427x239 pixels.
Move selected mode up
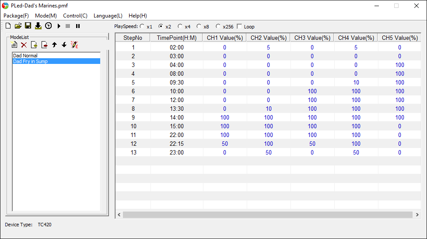pos(54,45)
